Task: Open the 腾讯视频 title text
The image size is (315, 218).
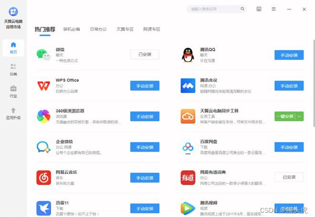Action: [x=209, y=203]
